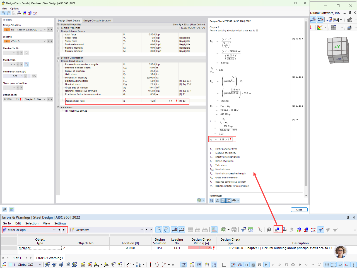The height and width of the screenshot is (268, 357).
Task: Open the Settings menu in Errors & Warnings
Action: (x=60, y=223)
